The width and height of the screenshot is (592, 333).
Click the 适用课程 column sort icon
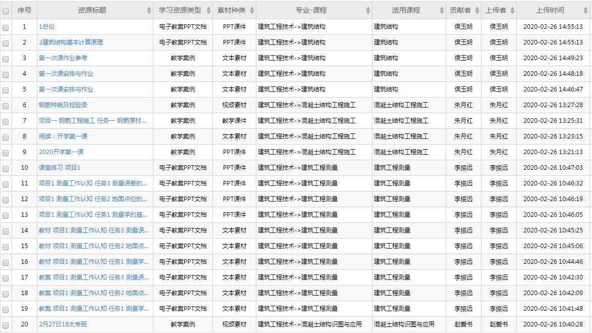441,10
